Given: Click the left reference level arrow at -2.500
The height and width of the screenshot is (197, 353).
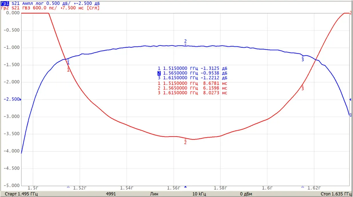Looking at the screenshot, I should point(20,99).
